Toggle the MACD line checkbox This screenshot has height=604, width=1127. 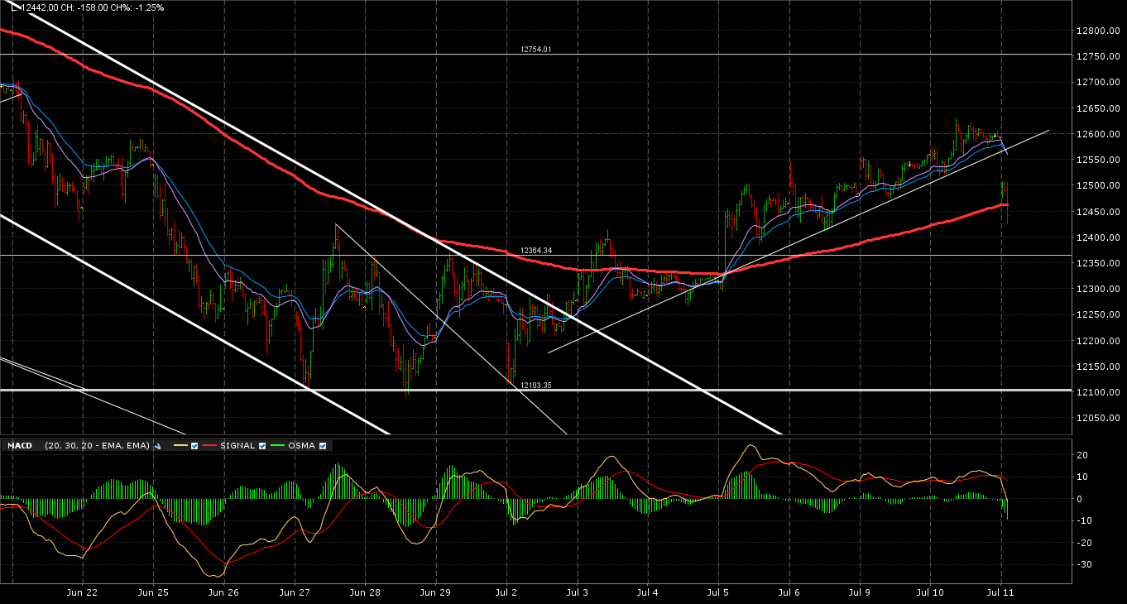[194, 446]
